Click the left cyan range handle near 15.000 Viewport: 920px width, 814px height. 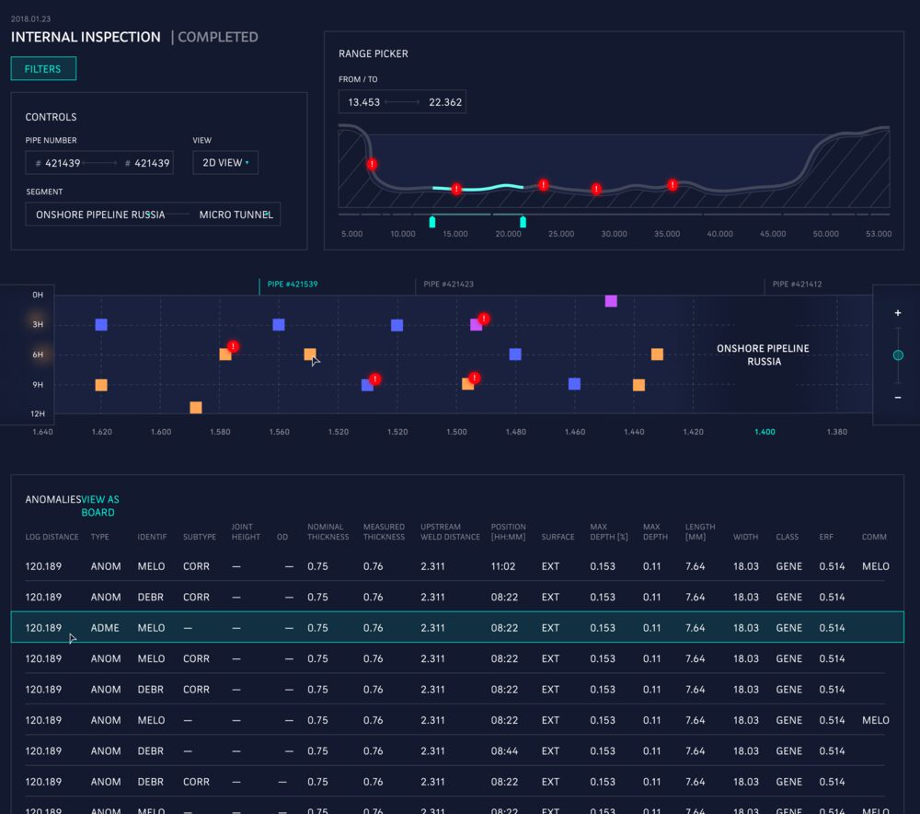432,222
